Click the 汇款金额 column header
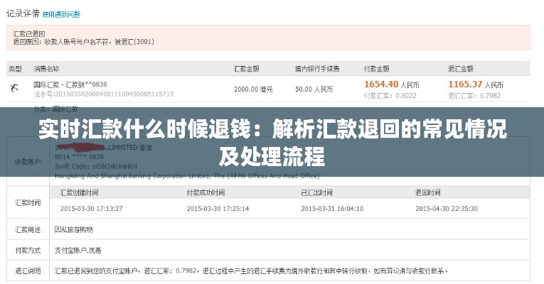The image size is (544, 284). [247, 69]
